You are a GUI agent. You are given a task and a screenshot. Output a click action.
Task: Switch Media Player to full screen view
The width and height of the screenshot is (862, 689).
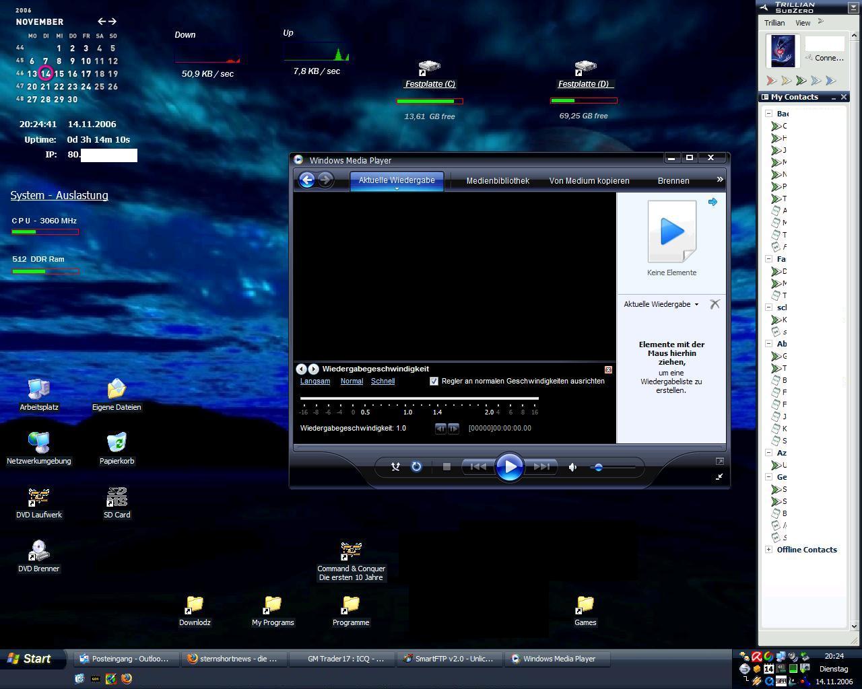(719, 461)
